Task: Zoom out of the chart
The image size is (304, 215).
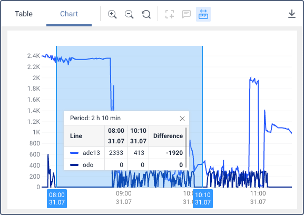Action: [129, 14]
